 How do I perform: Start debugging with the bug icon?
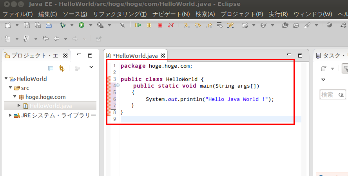pos(63,25)
